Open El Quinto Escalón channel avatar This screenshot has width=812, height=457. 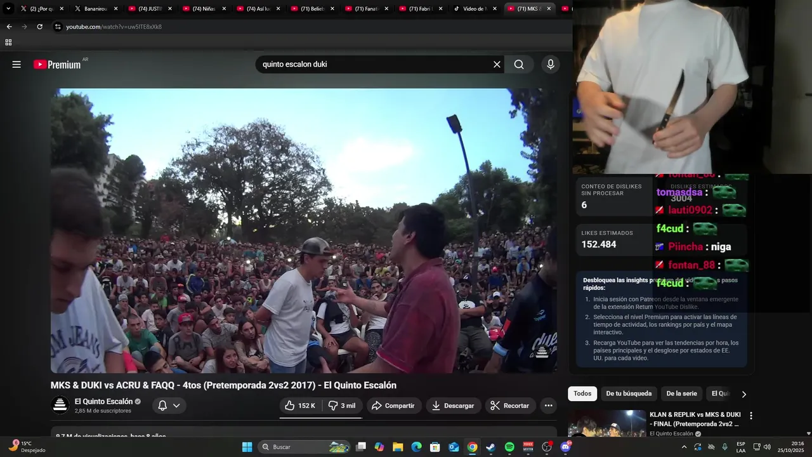(60, 406)
